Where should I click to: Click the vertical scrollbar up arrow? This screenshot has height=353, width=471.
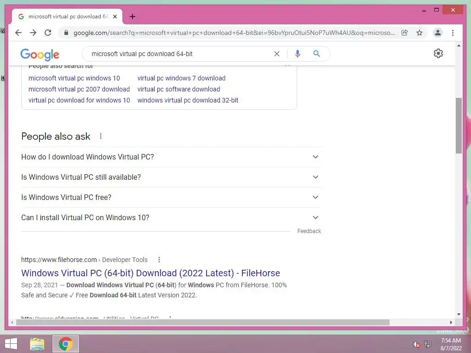click(459, 46)
